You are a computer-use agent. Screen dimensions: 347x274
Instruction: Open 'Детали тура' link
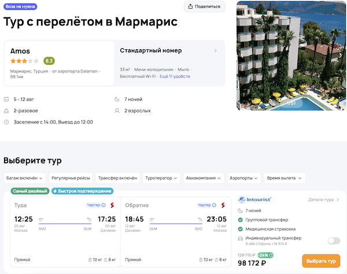coord(324,200)
